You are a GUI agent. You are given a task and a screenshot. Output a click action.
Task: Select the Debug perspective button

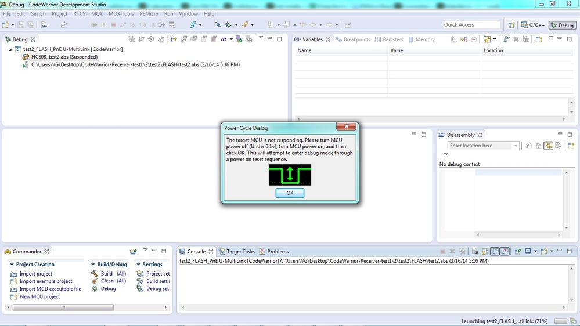pos(562,25)
